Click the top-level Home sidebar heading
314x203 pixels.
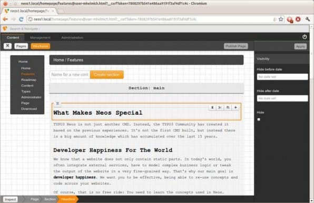23,62
